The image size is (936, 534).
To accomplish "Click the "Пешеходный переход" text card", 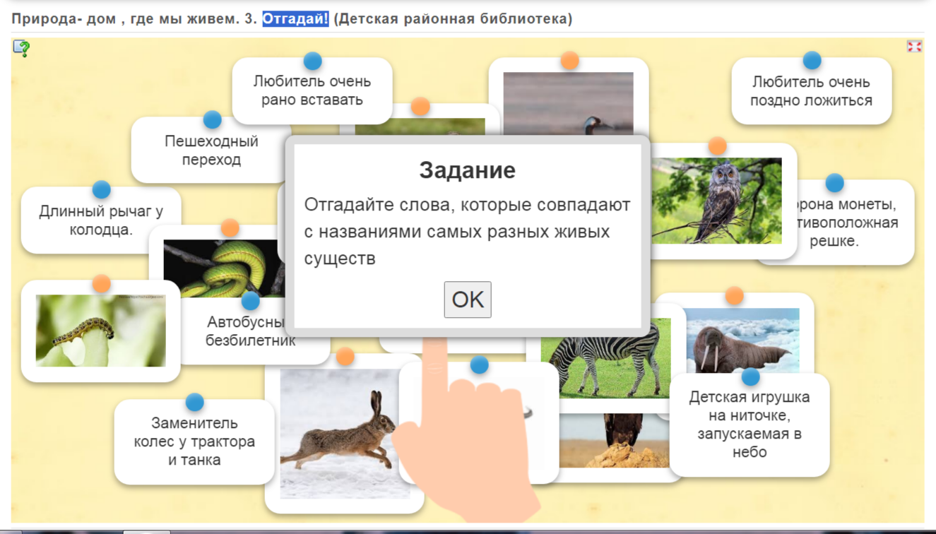I will point(211,150).
